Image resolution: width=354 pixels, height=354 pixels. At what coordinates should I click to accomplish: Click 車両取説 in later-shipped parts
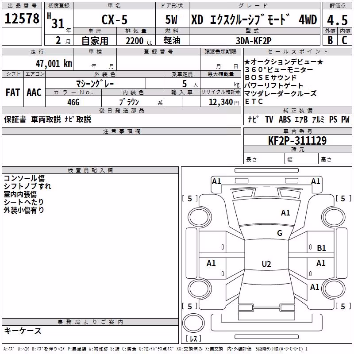tap(46, 119)
